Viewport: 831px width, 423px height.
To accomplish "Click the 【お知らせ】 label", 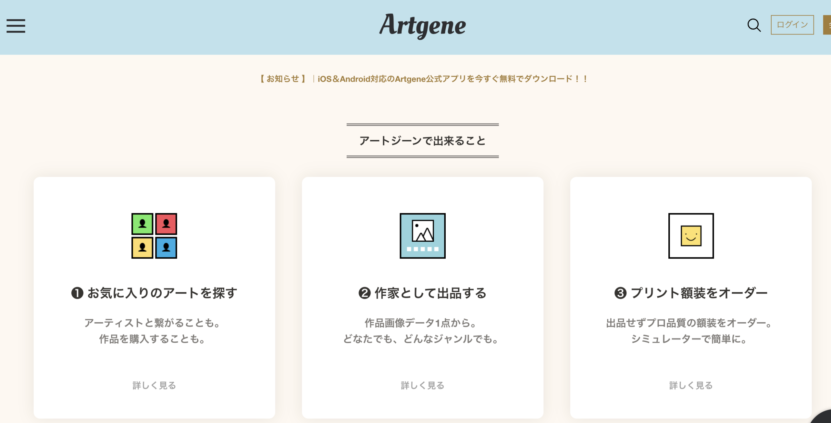I will point(283,79).
